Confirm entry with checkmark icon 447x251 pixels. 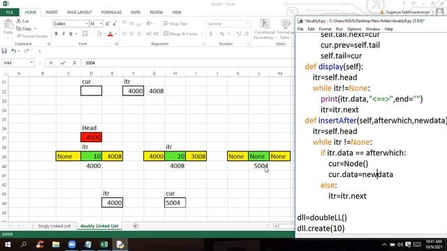coord(63,63)
